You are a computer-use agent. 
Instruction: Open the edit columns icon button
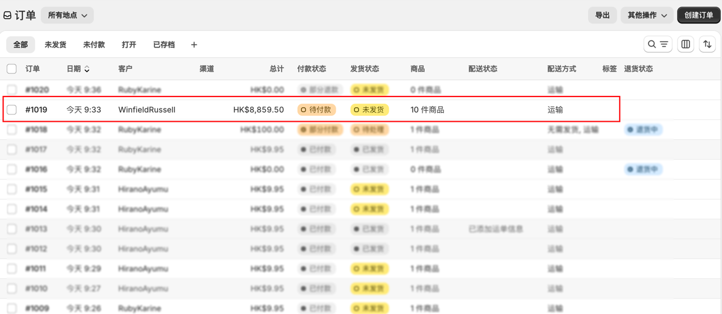pyautogui.click(x=686, y=44)
